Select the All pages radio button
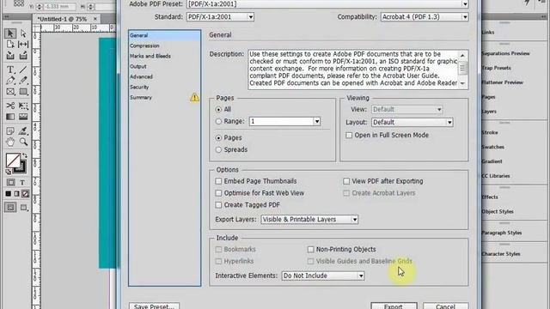Screen dimensions: 550x309 click(218, 110)
